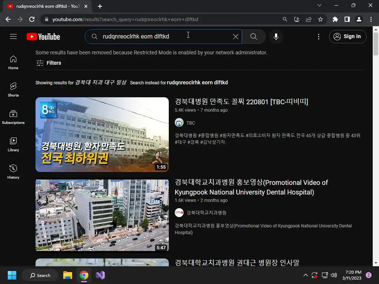Go back with browser back arrow
Screen dimensions: 379x284
8,19
